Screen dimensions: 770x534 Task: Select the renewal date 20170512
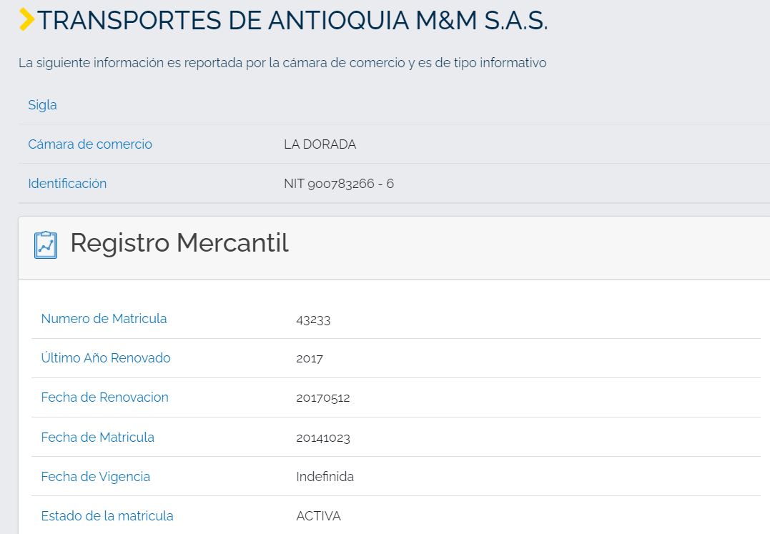tap(323, 398)
